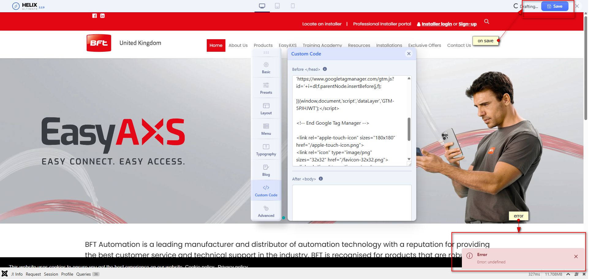Open the BFT Facebook page icon
This screenshot has width=589, height=279.
coord(94,16)
